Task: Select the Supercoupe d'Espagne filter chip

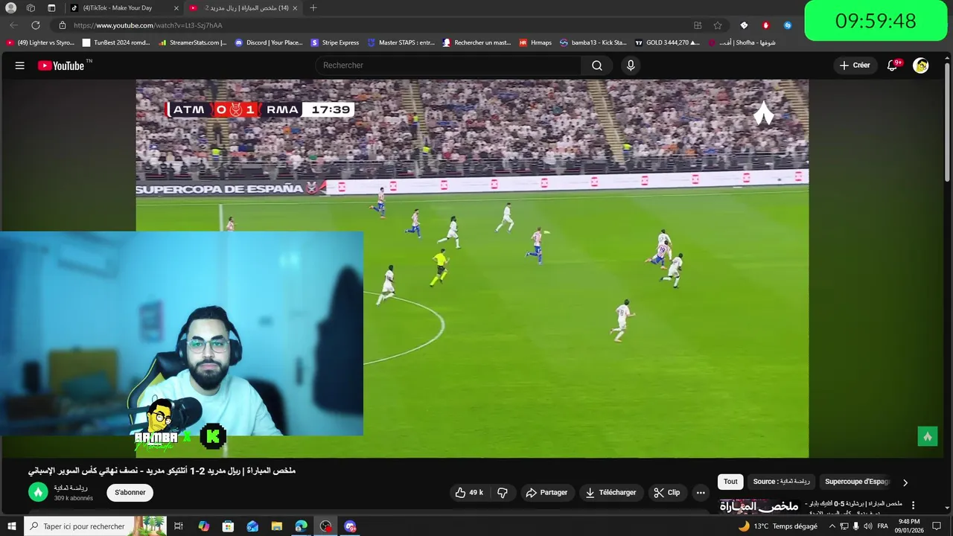Action: pyautogui.click(x=856, y=482)
